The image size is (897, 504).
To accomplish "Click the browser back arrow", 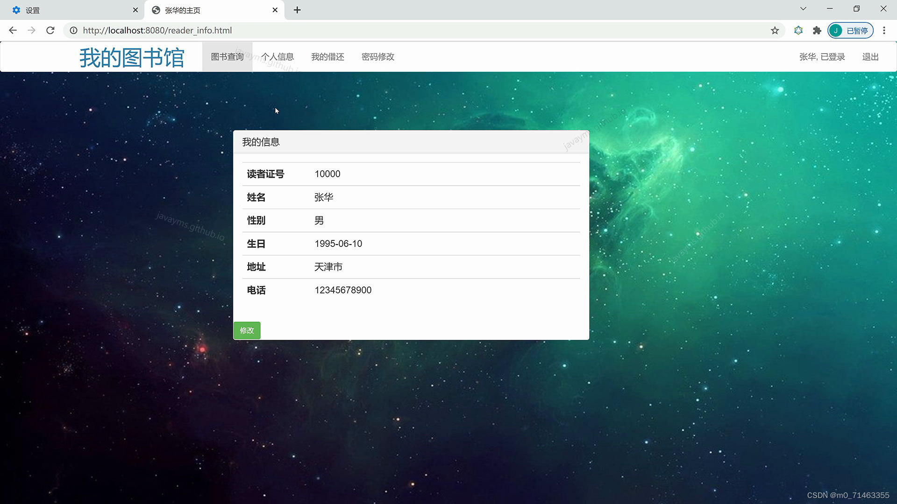I will pos(13,30).
